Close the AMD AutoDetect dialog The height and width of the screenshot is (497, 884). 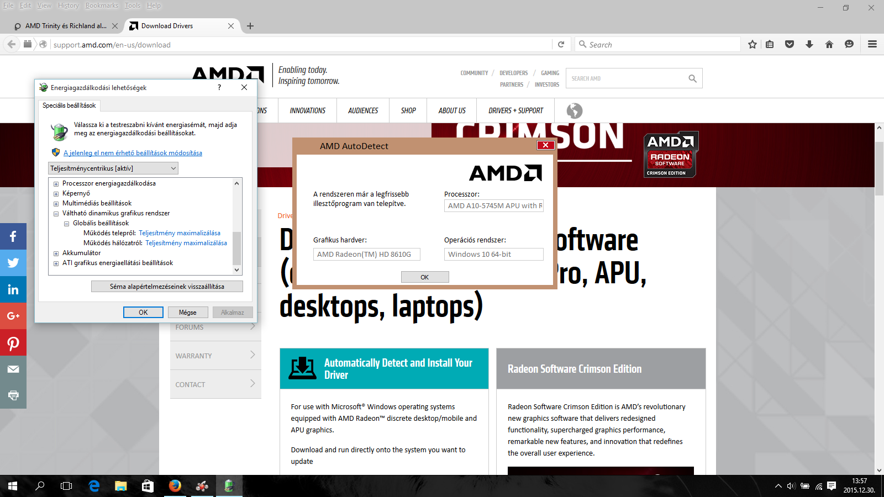point(545,145)
